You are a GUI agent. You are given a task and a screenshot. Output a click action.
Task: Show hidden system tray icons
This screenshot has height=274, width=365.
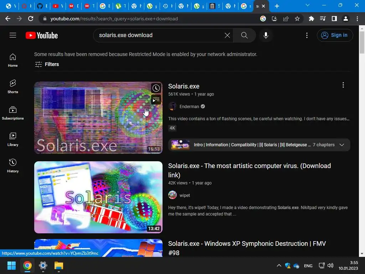click(279, 265)
